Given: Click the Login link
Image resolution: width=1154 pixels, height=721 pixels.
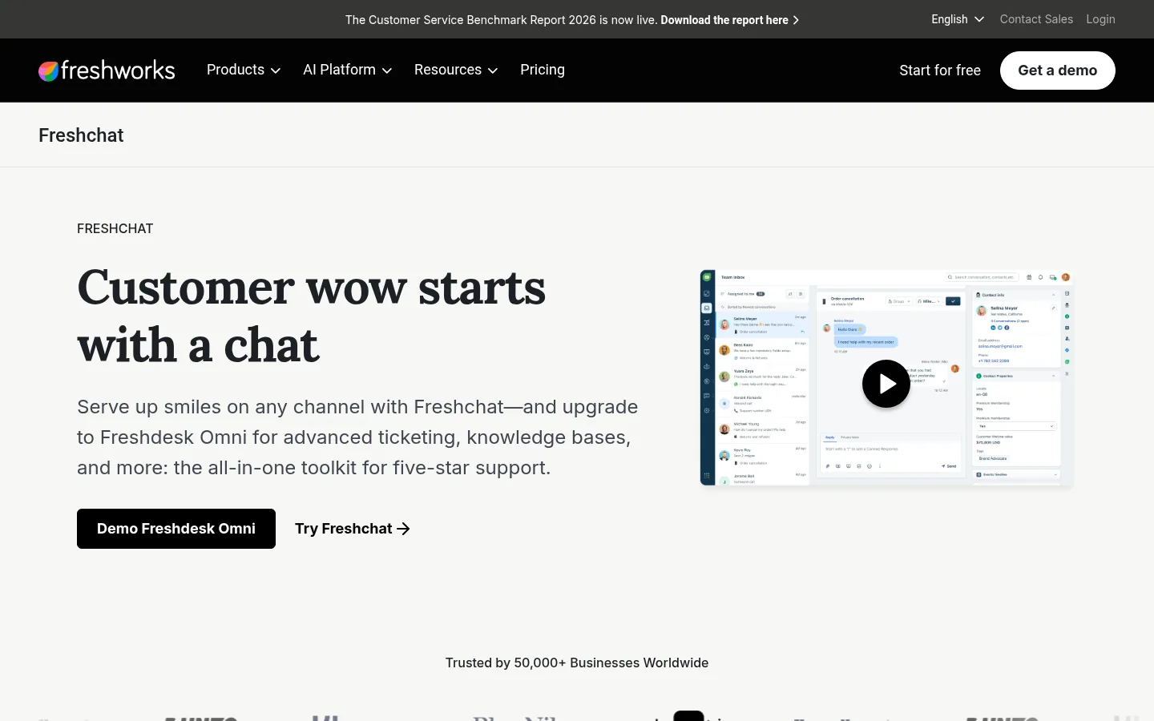Looking at the screenshot, I should click(x=1100, y=19).
